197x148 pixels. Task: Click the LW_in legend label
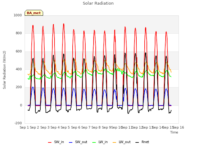point(103,142)
